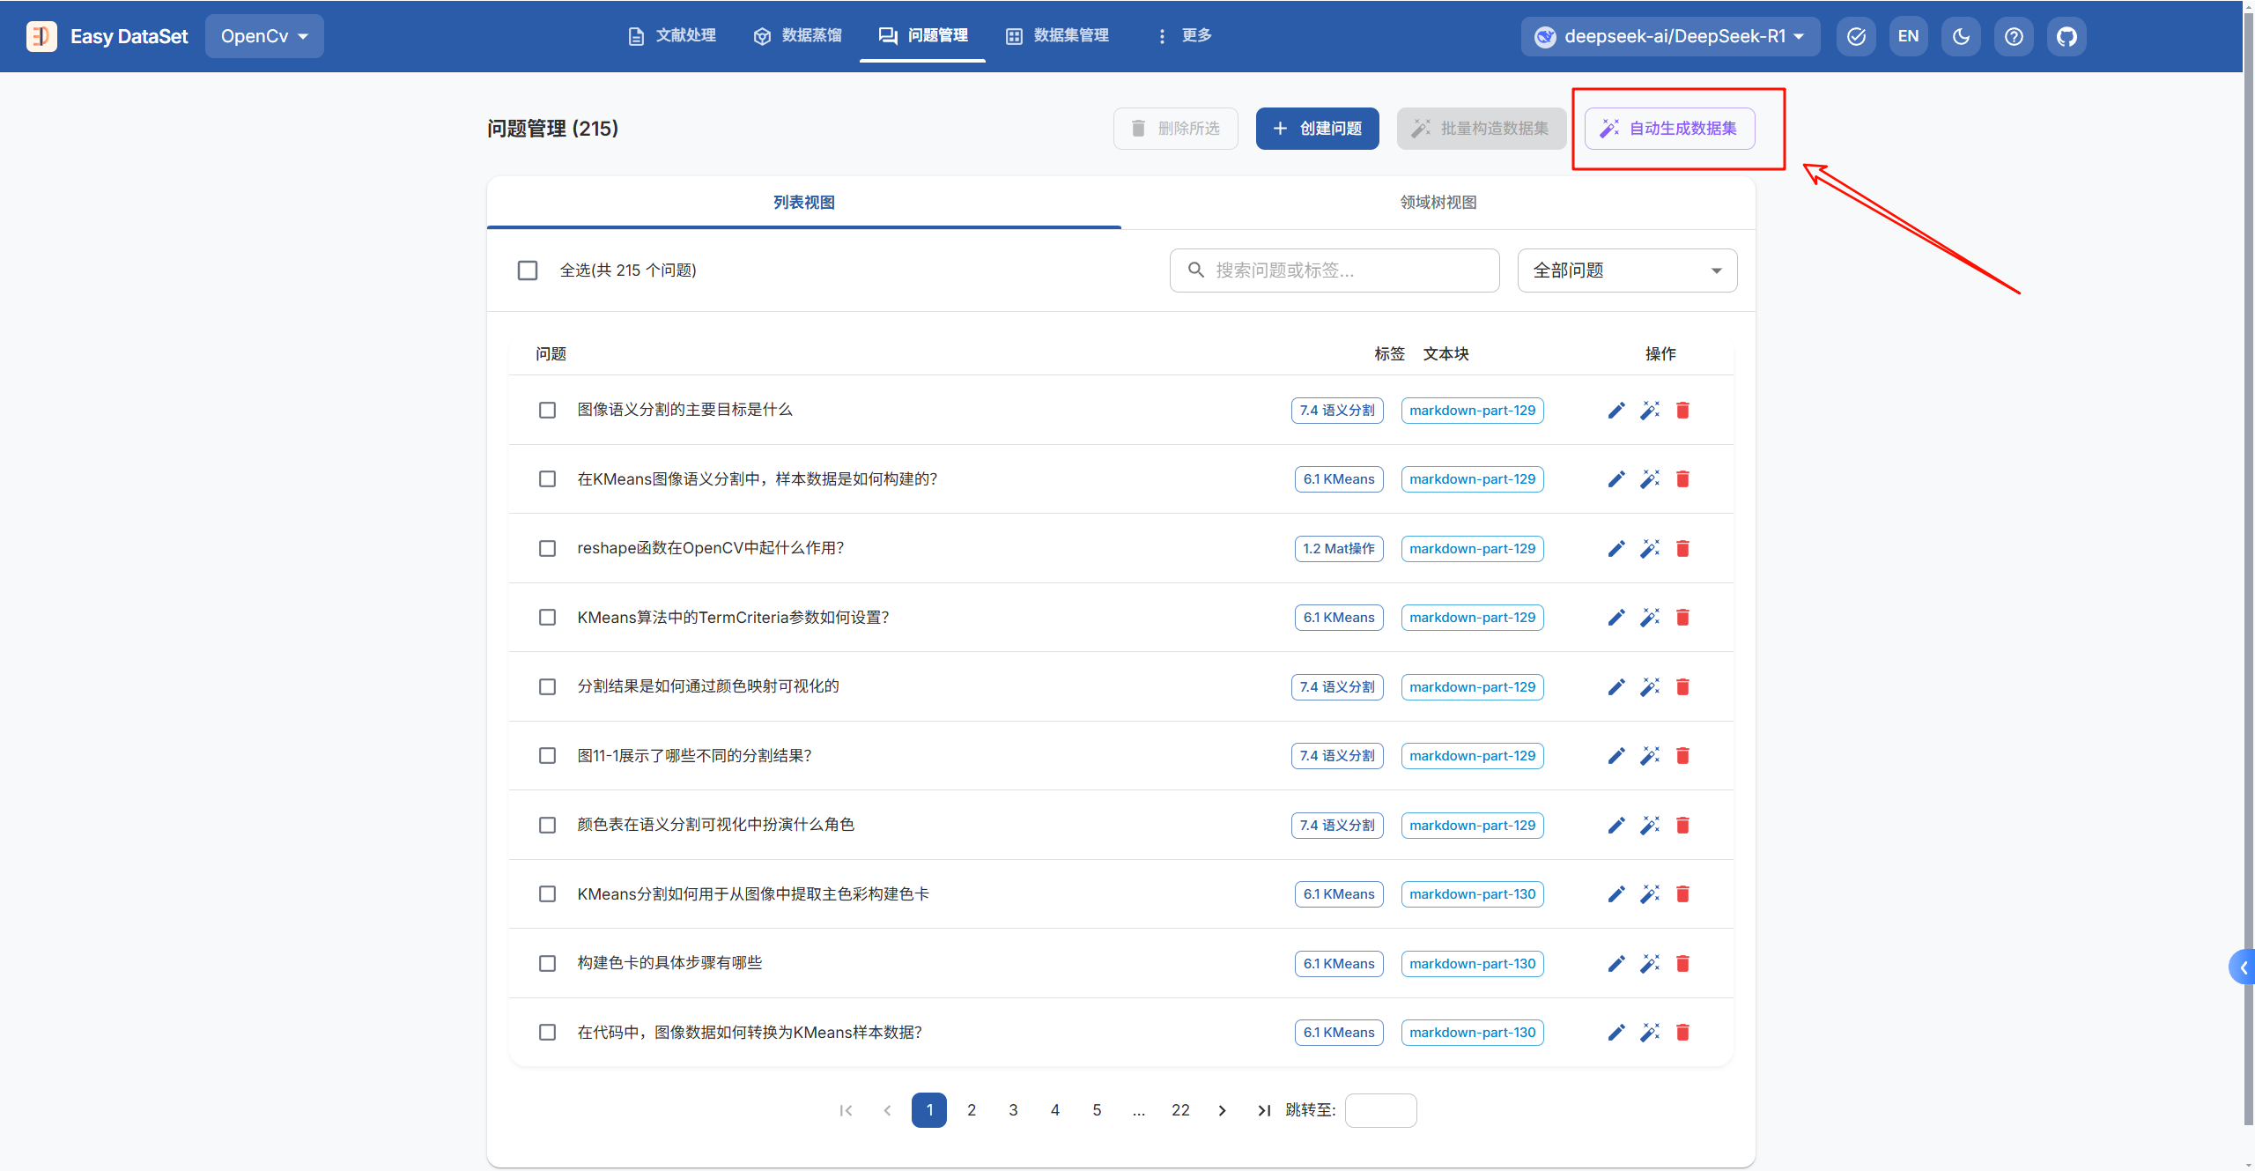Go to last page using pagination icon
Image resolution: width=2255 pixels, height=1171 pixels.
(x=1264, y=1110)
